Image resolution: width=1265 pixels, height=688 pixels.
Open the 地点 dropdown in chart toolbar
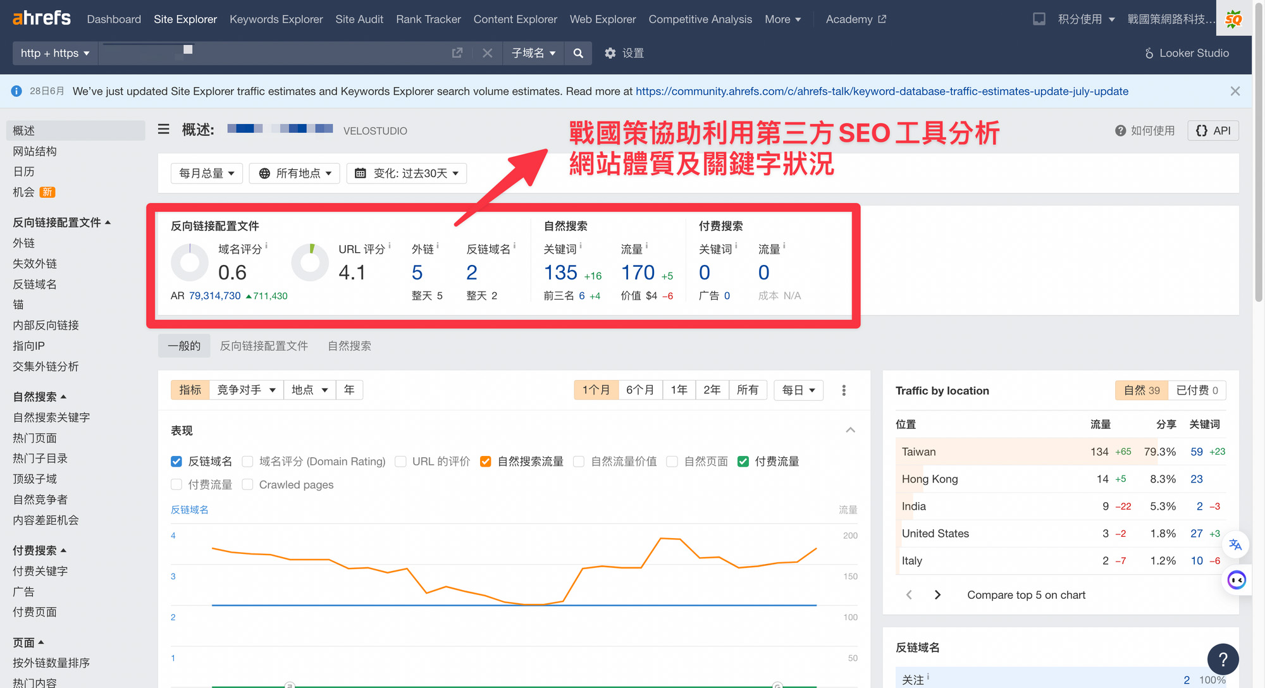coord(309,390)
